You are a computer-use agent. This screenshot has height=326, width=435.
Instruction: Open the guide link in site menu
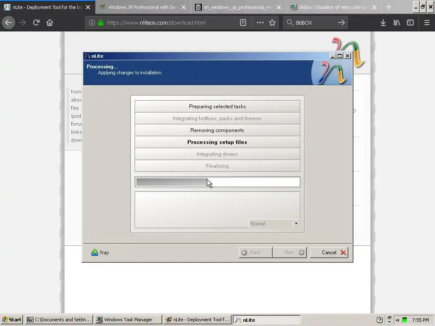[x=76, y=116]
